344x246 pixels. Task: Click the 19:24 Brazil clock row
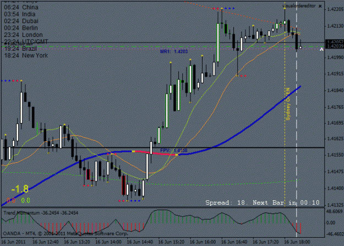[x=20, y=49]
